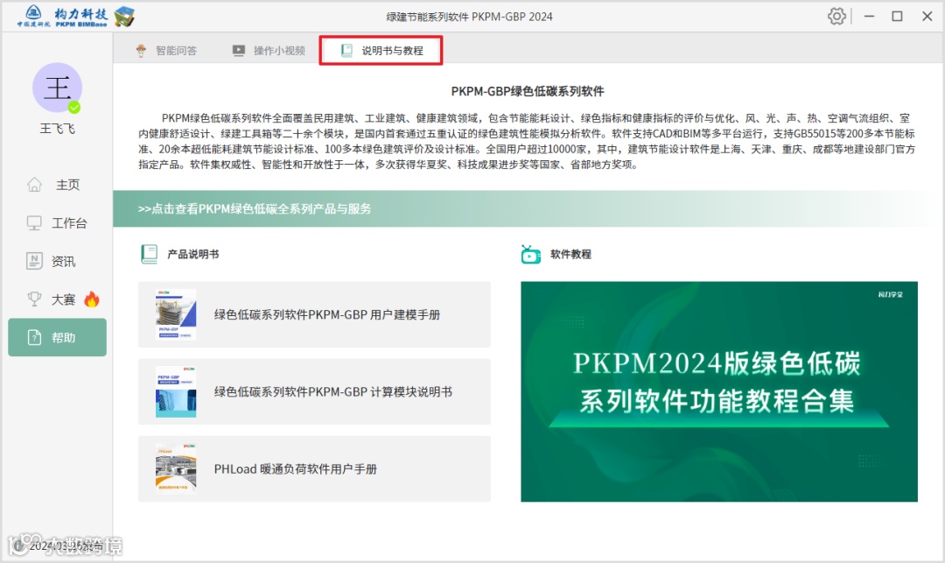Open 大赛 in the sidebar
This screenshot has height=563, width=945.
click(57, 299)
